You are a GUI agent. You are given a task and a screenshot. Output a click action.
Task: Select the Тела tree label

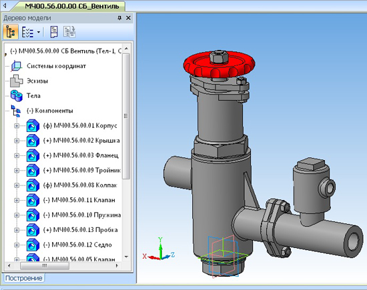click(x=33, y=95)
